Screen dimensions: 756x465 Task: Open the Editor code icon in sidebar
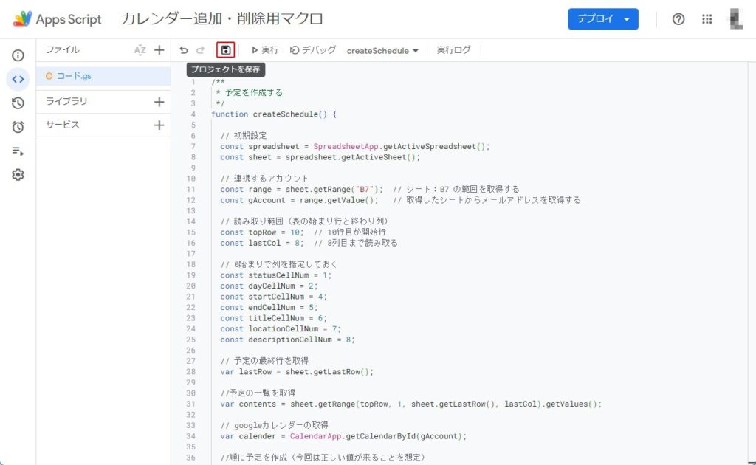[x=18, y=79]
